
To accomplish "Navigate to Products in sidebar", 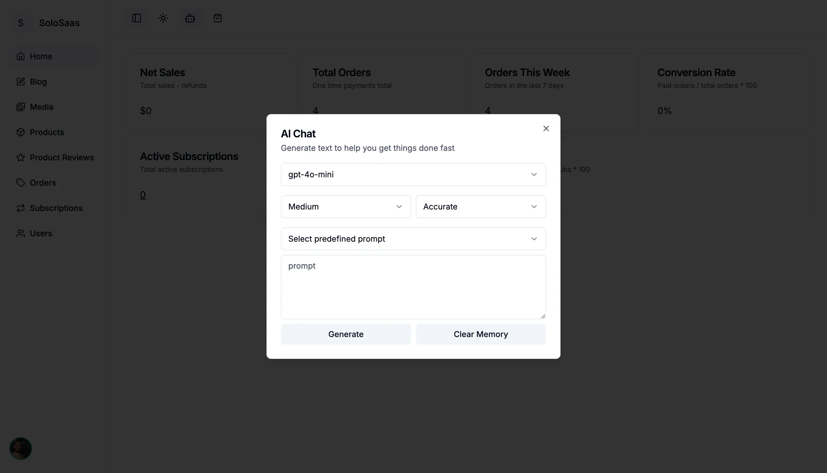I will (55, 132).
